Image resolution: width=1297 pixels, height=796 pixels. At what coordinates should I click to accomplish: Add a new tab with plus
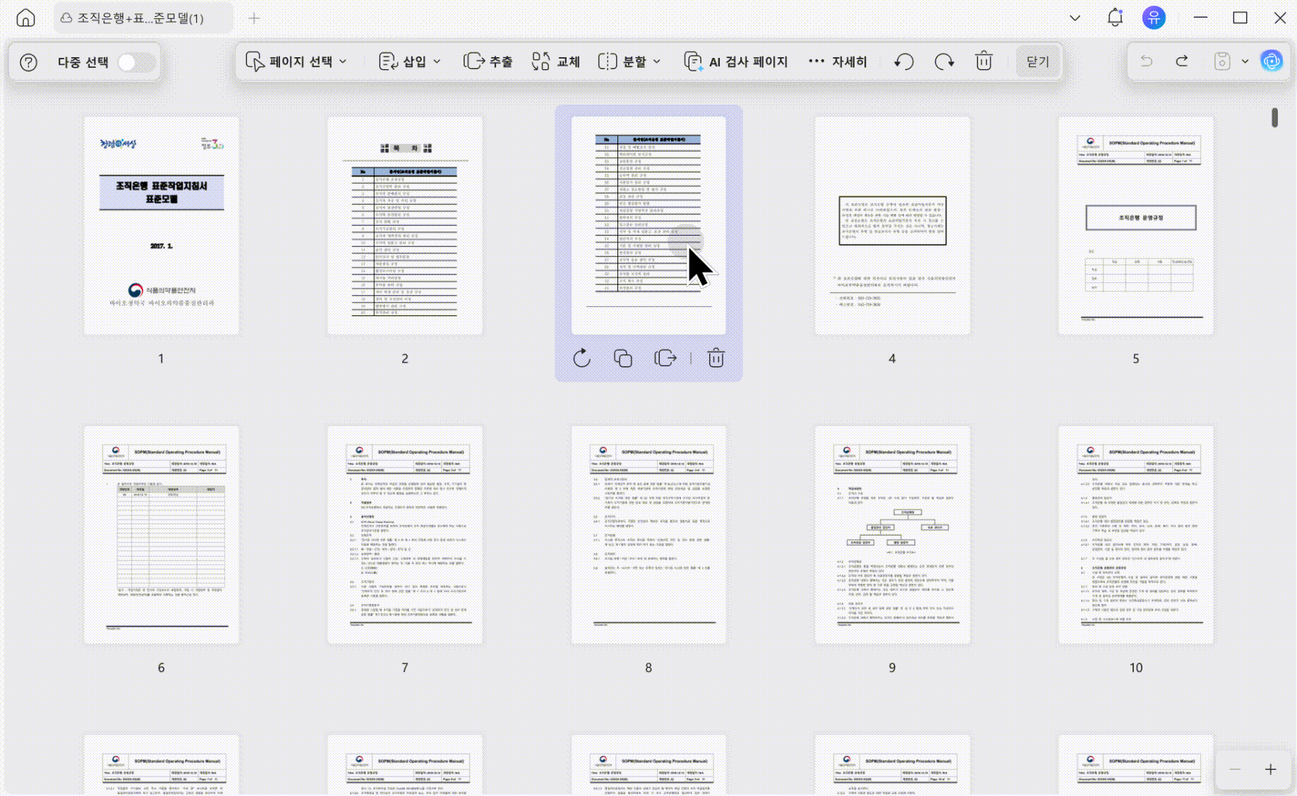pyautogui.click(x=254, y=18)
